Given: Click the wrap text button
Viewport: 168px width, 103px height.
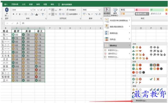Looking at the screenshot, I should coord(71,10).
